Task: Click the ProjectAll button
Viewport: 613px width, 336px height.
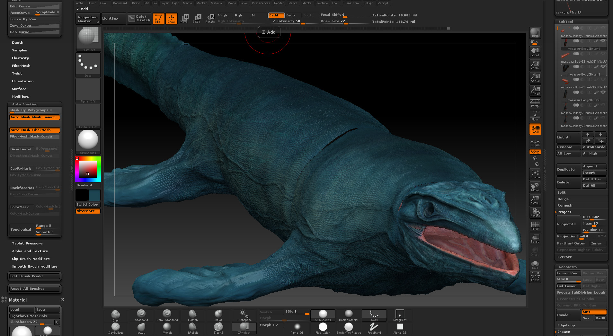Action: pos(568,224)
